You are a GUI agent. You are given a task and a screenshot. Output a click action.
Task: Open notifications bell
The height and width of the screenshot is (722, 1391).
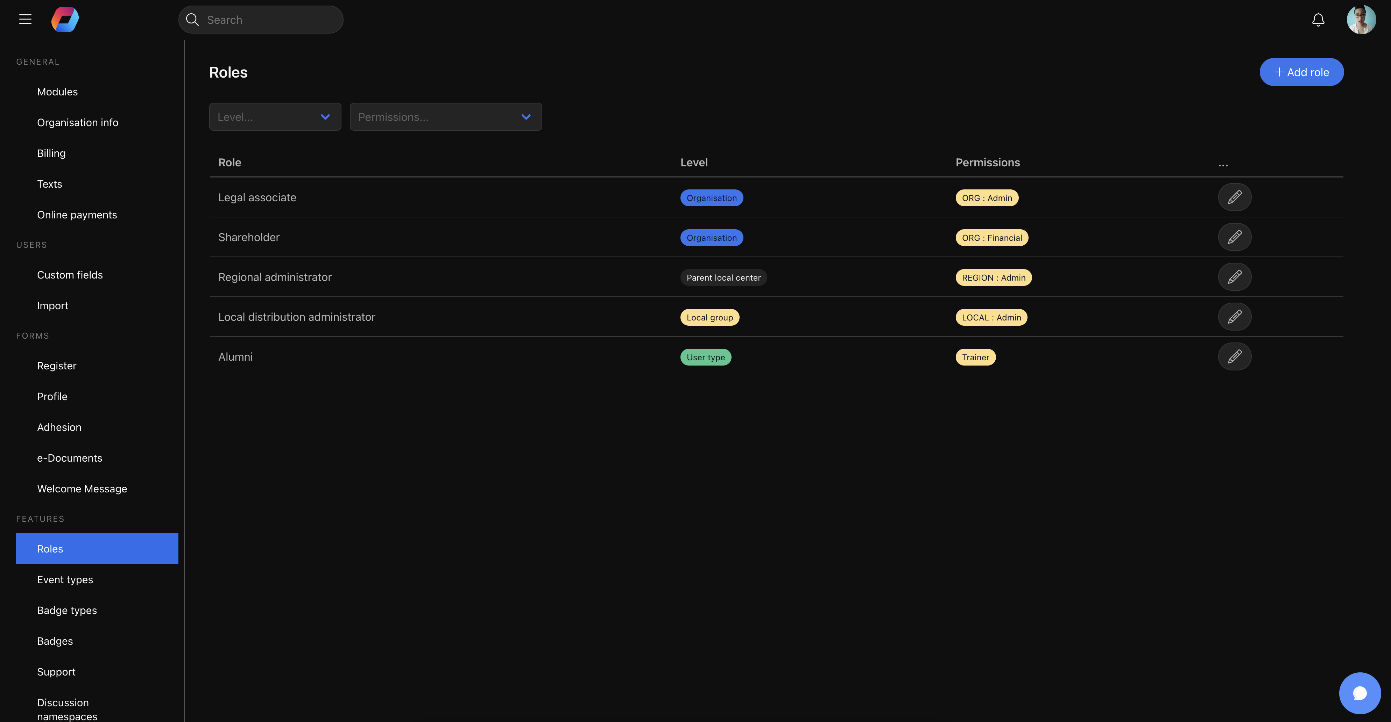(1318, 20)
